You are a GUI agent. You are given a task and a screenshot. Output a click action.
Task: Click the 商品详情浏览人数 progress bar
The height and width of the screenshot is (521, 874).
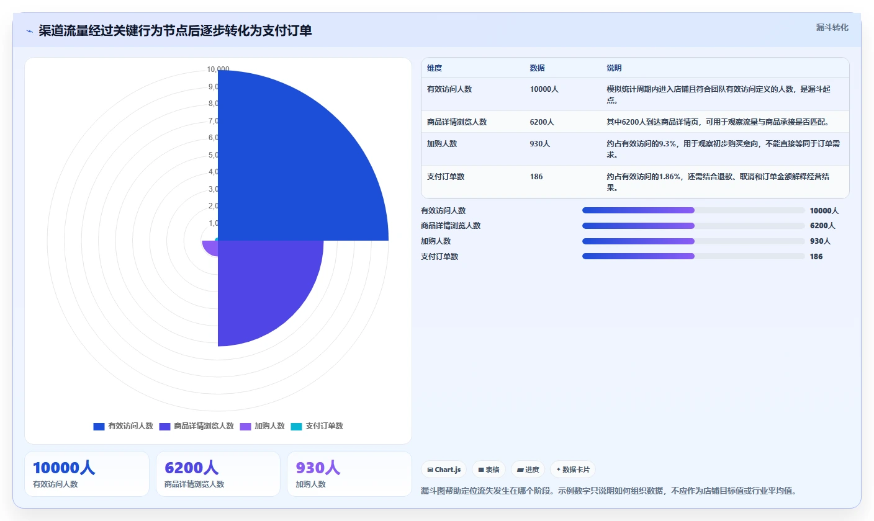point(693,226)
